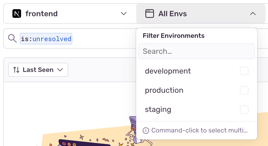Select production from the environment list
Image resolution: width=268 pixels, height=146 pixels.
pos(197,90)
